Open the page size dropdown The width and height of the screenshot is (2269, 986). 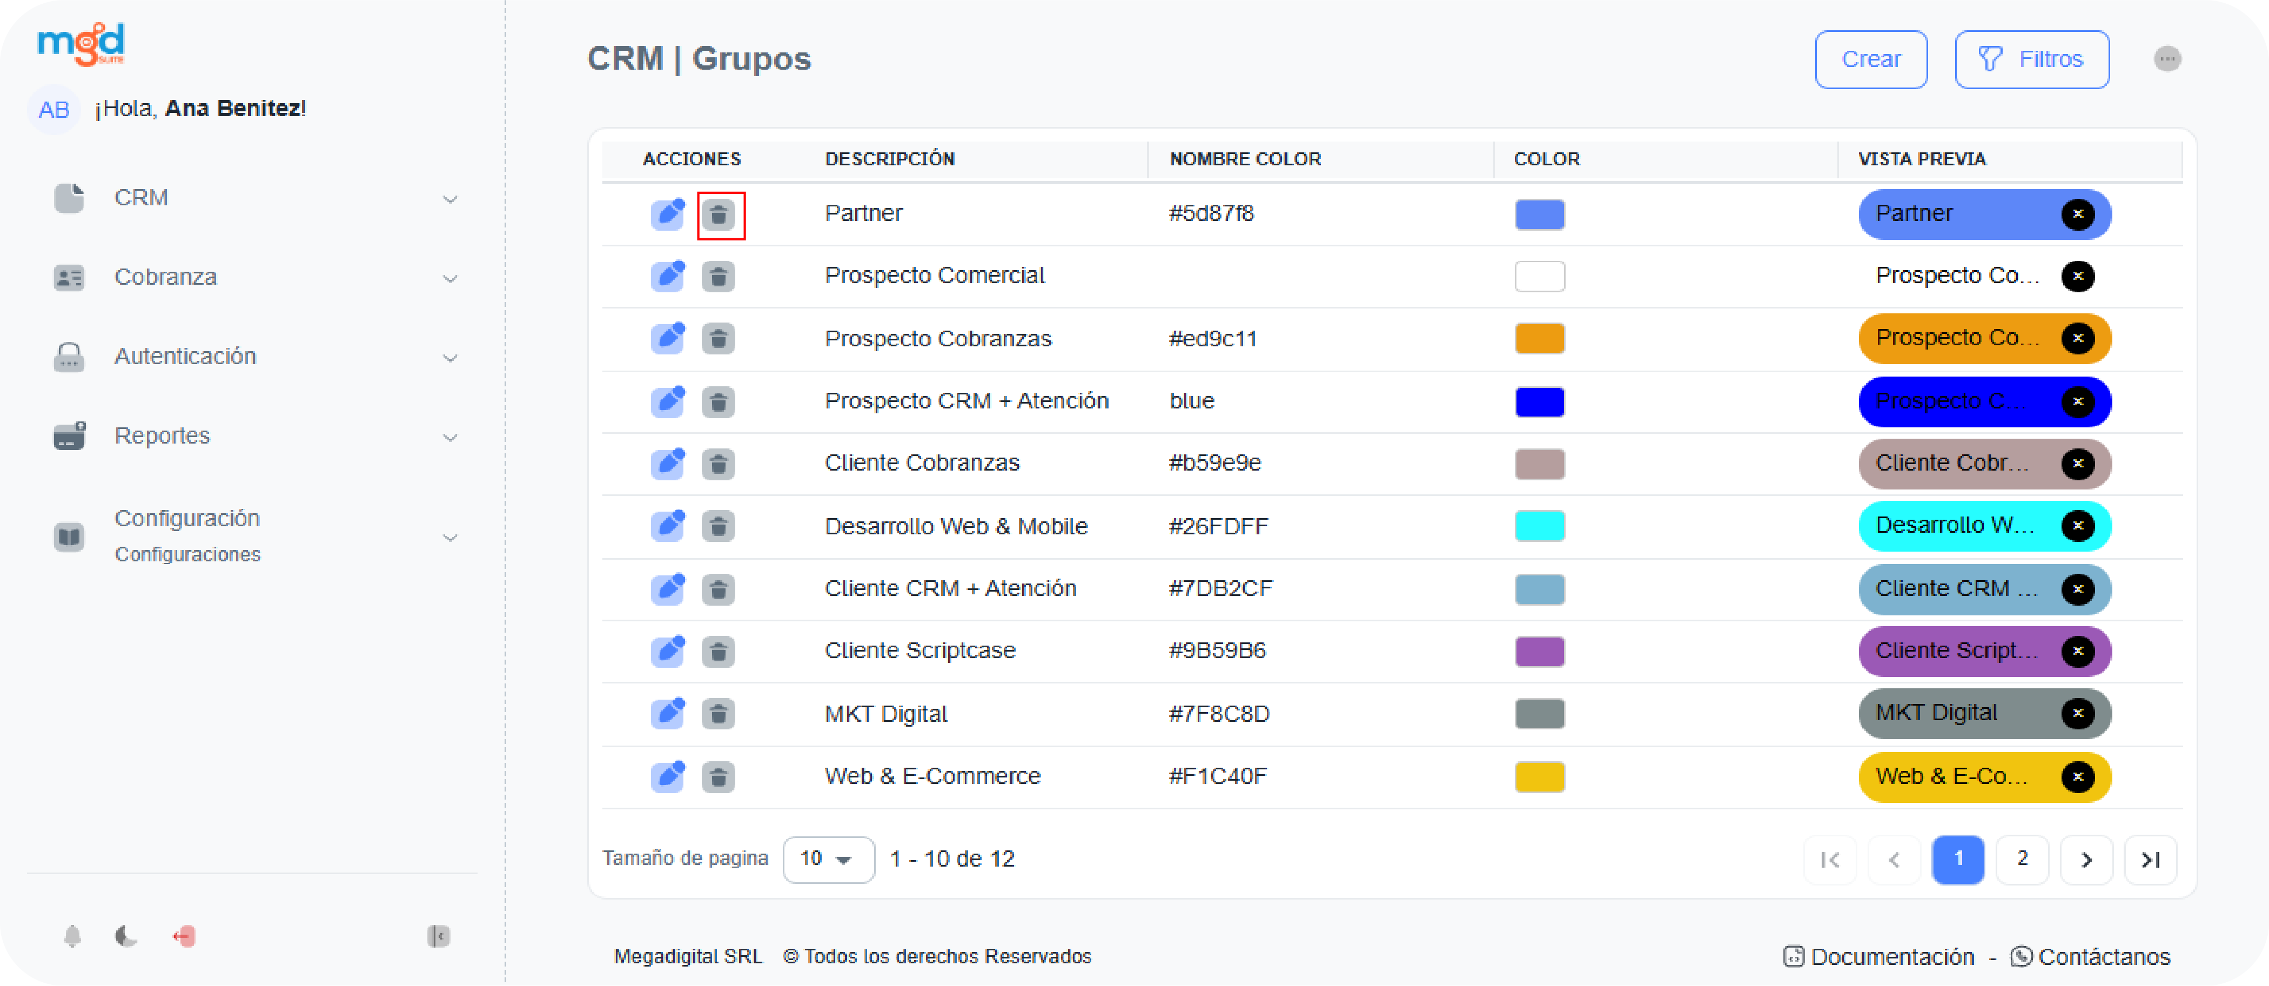pyautogui.click(x=828, y=859)
